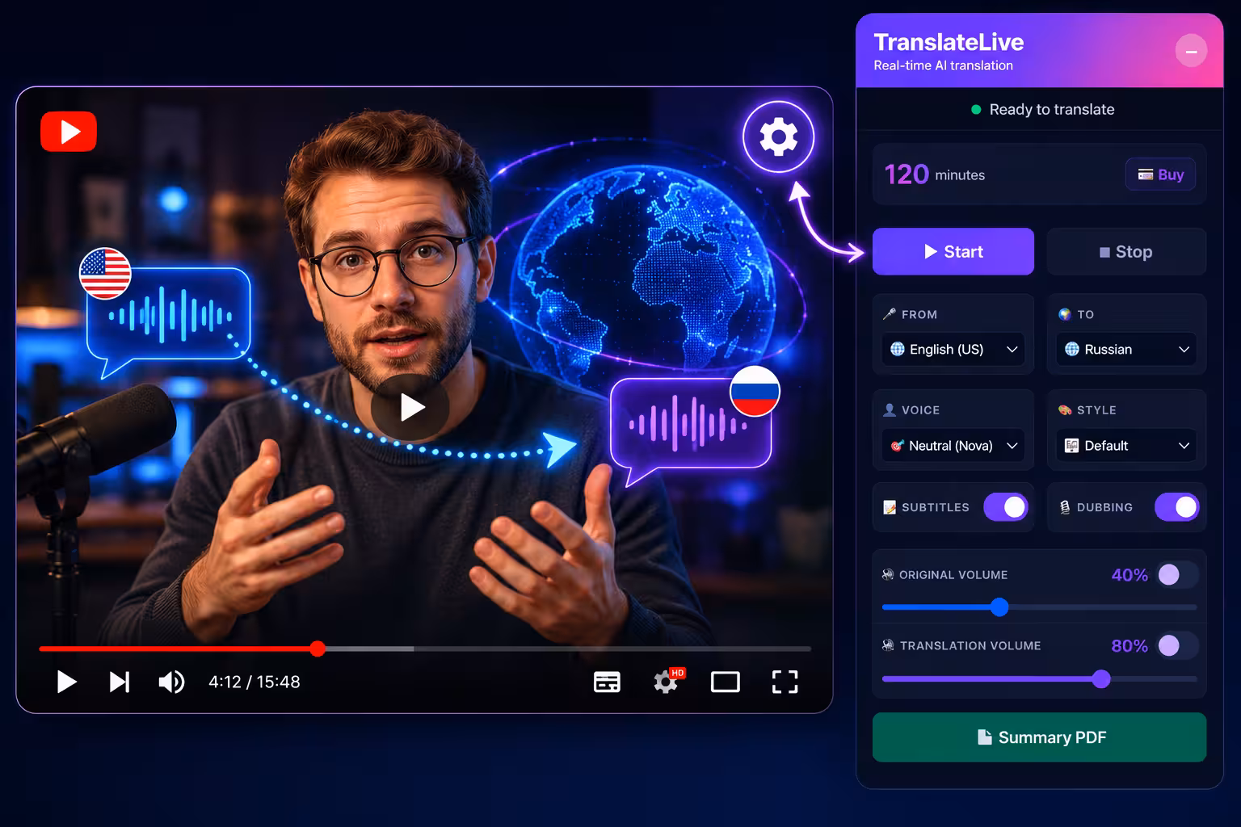Image resolution: width=1241 pixels, height=827 pixels.
Task: Open the To language dropdown Russian
Action: tap(1126, 349)
